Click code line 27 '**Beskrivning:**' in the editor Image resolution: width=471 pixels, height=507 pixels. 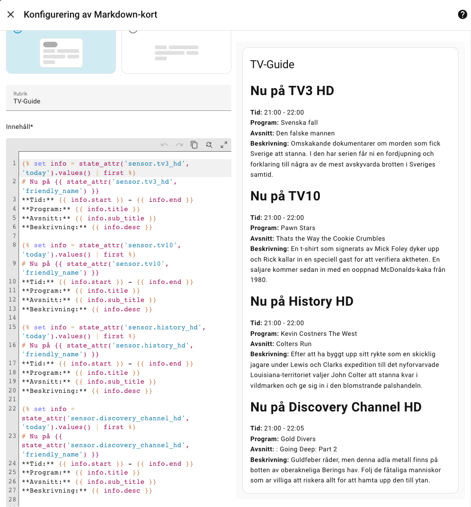pyautogui.click(x=87, y=490)
